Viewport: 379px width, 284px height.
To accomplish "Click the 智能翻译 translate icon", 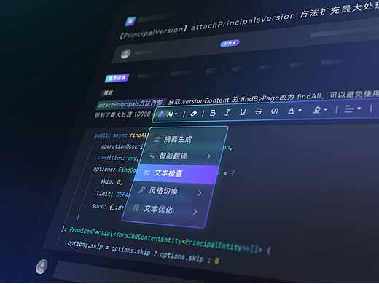I will [x=152, y=156].
